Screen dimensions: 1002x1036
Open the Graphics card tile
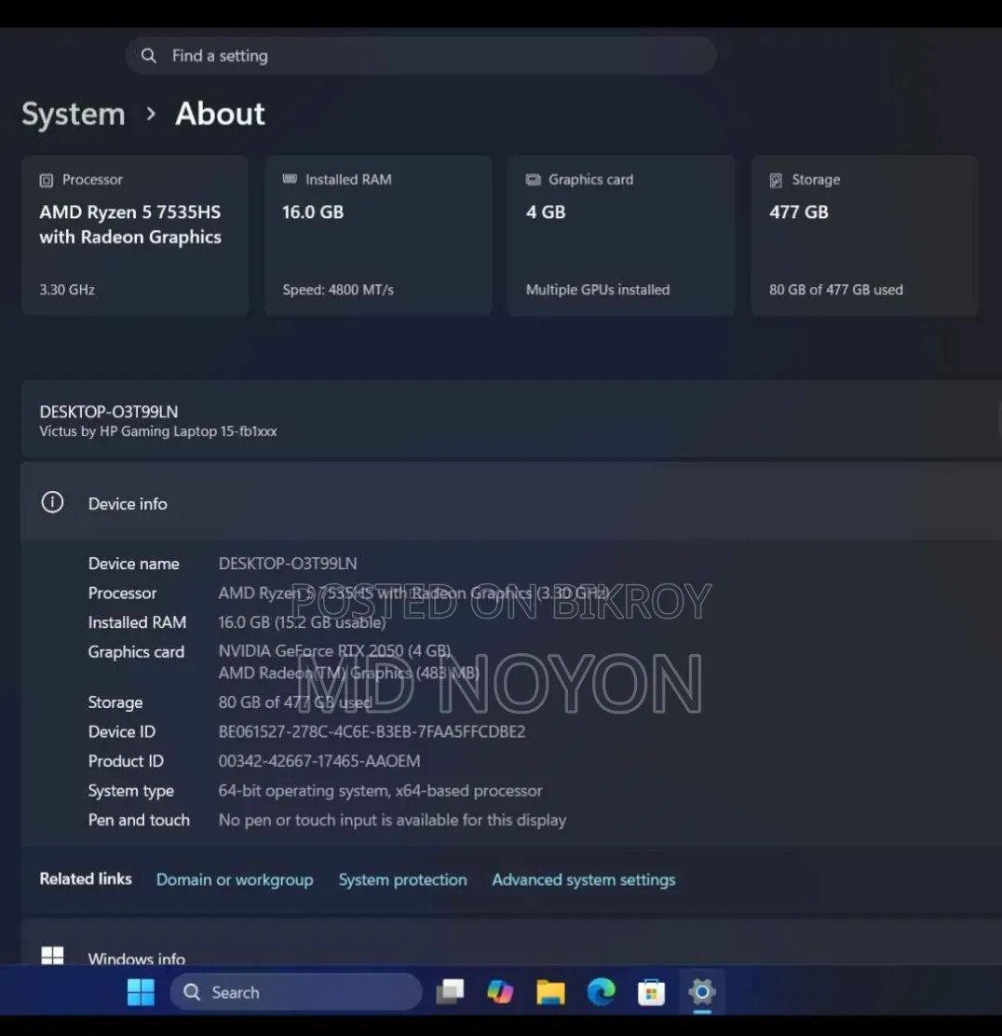pos(621,235)
